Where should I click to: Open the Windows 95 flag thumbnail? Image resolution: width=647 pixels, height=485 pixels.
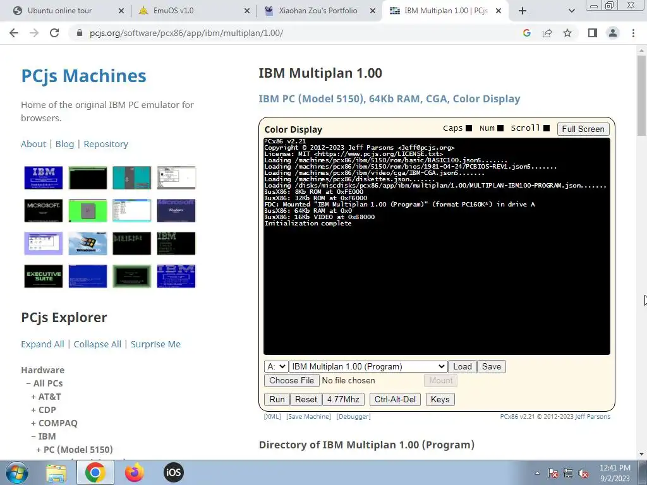(x=87, y=243)
